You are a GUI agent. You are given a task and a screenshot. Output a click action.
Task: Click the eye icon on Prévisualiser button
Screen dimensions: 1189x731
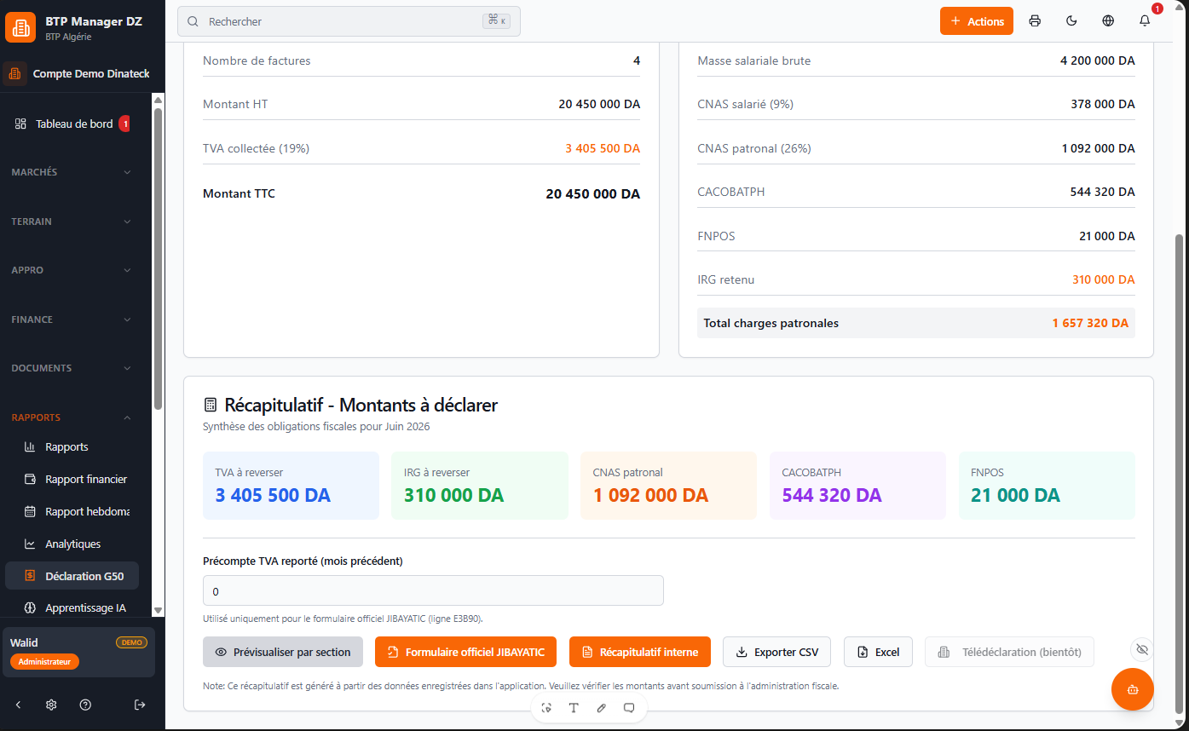[x=221, y=652]
